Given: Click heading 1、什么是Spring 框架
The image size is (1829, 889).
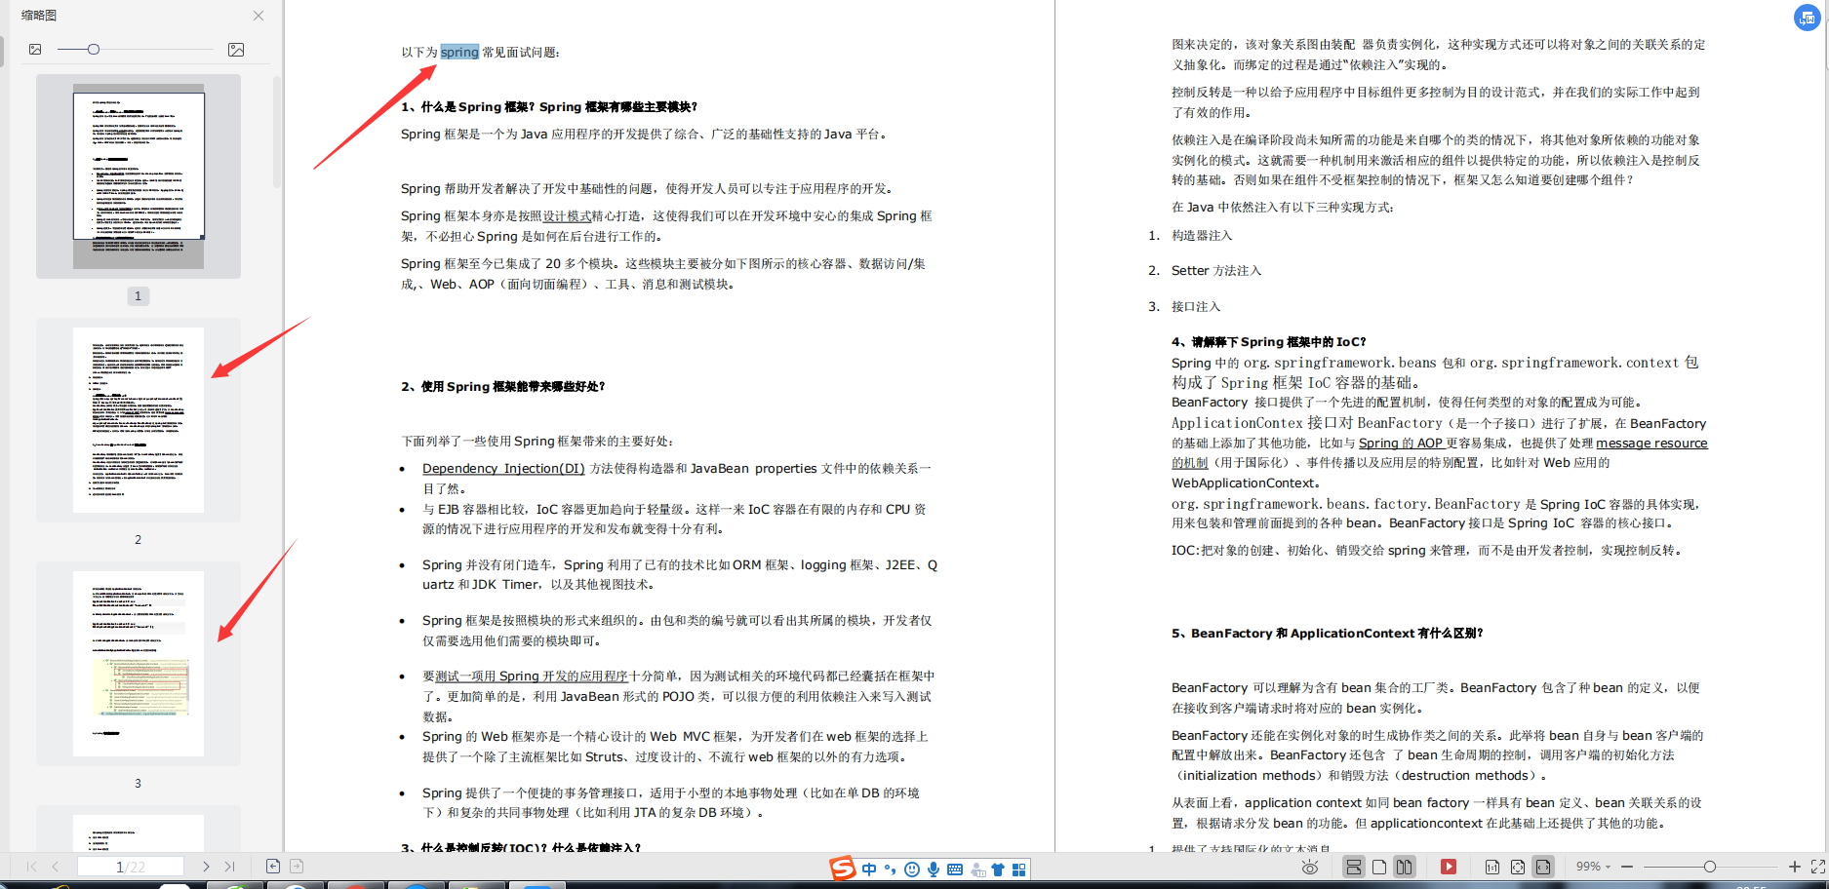Looking at the screenshot, I should 549,107.
